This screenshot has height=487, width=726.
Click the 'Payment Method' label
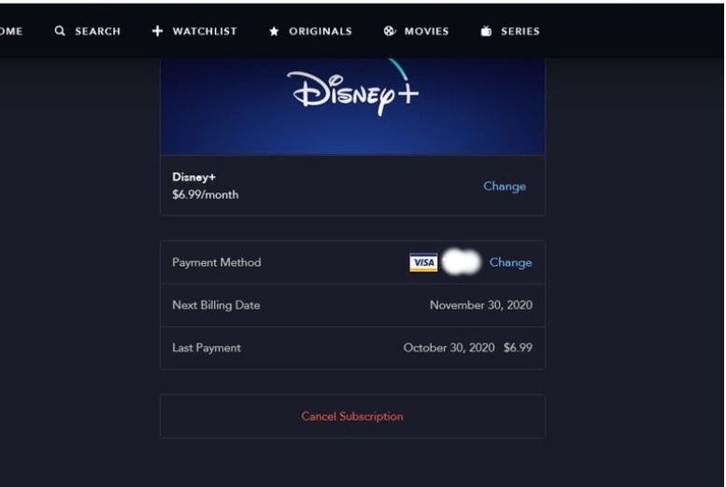click(217, 262)
